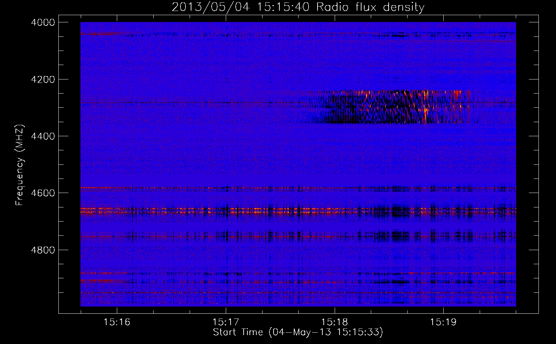Click the 'Start Time (04-May-13 15:15:33)' axis label
This screenshot has width=556, height=344.
[x=298, y=332]
